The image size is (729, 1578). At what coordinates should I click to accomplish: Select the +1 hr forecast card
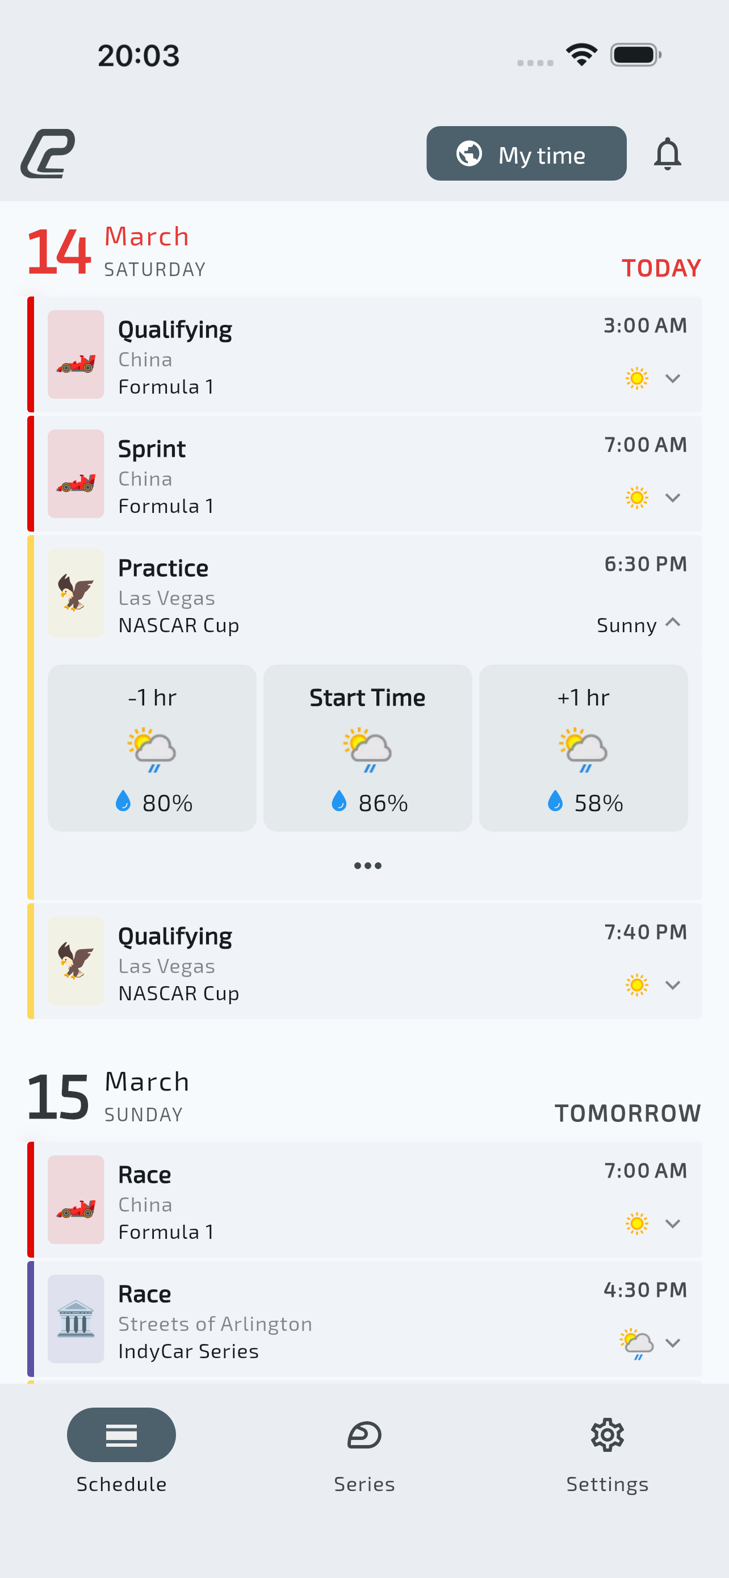click(x=583, y=748)
